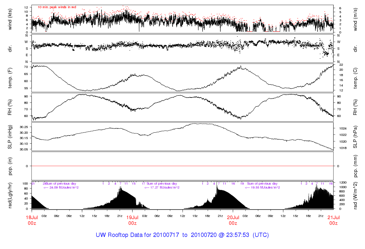Click the '65' Fahrenheit tick value
Image resolution: width=365 pixels, height=249 pixels.
(26, 74)
